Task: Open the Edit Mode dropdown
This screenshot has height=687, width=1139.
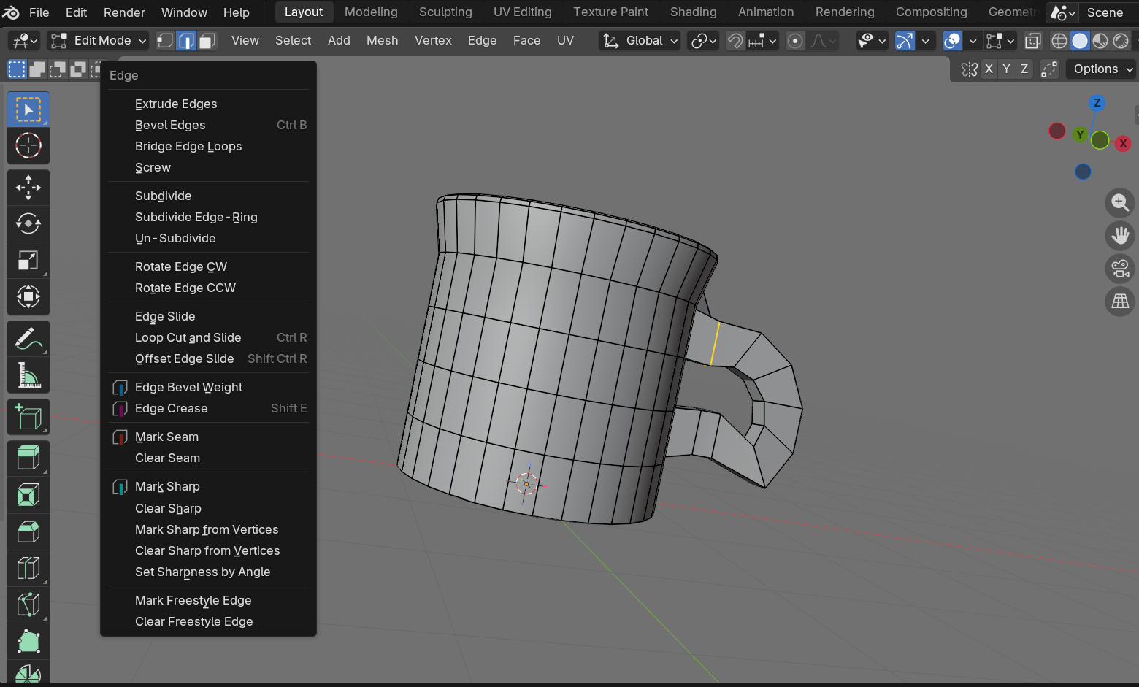Action: click(98, 41)
